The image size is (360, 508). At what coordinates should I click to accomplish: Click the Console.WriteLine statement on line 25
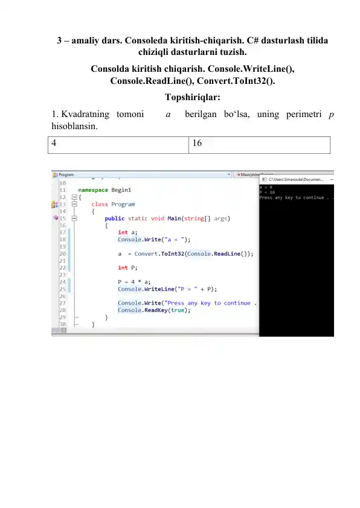tap(167, 289)
